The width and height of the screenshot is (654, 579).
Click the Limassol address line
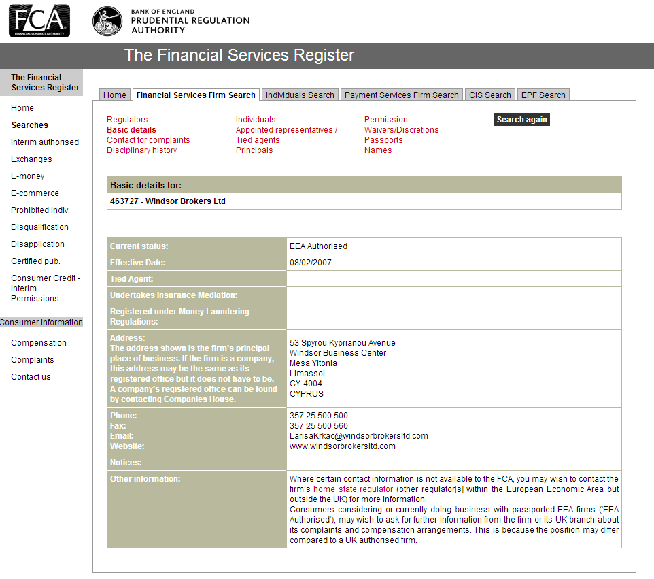pos(307,374)
